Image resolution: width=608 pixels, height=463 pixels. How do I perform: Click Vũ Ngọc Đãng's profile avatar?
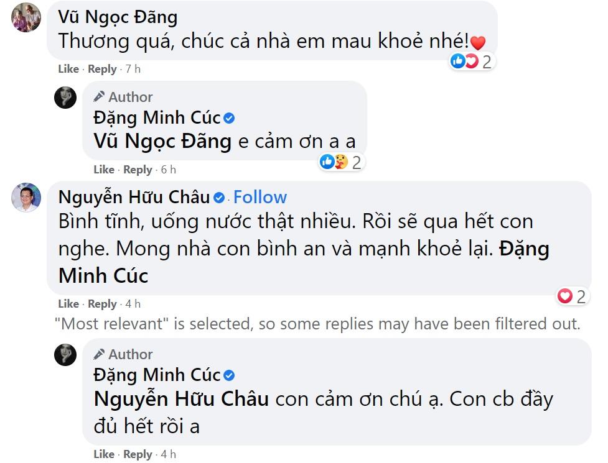[26, 16]
